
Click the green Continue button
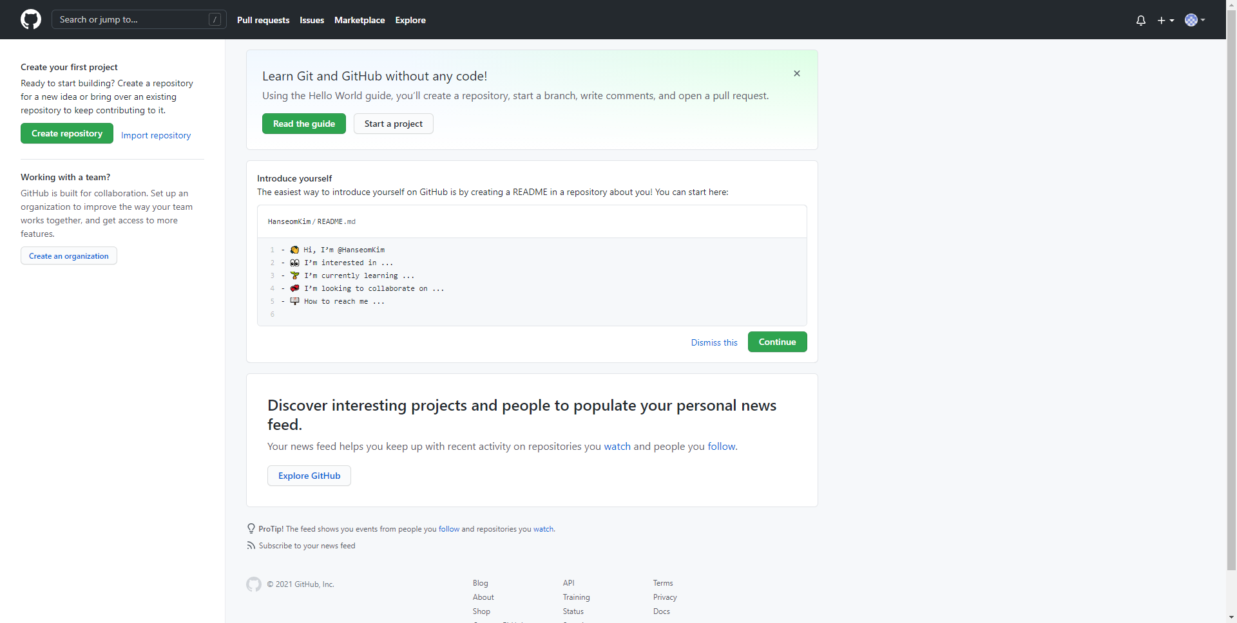778,342
